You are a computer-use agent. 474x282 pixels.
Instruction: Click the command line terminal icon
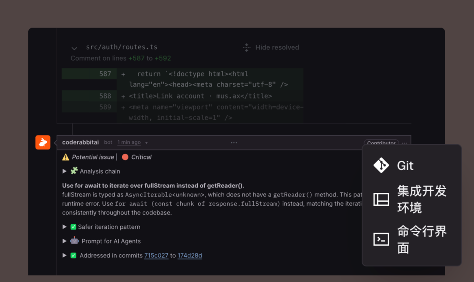click(x=381, y=239)
